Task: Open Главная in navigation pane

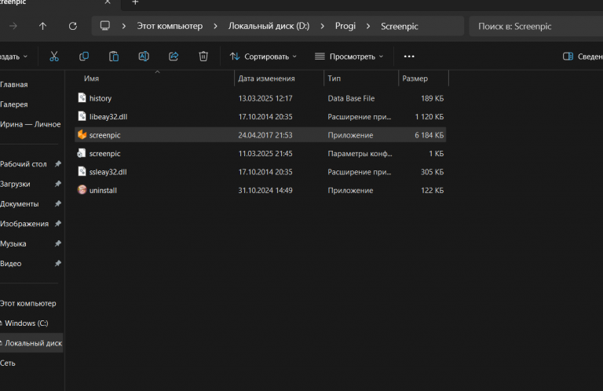Action: pos(14,85)
